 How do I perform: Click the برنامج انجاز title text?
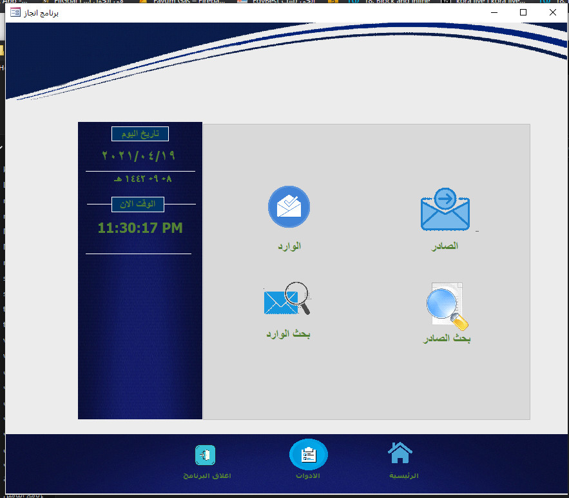[x=41, y=13]
